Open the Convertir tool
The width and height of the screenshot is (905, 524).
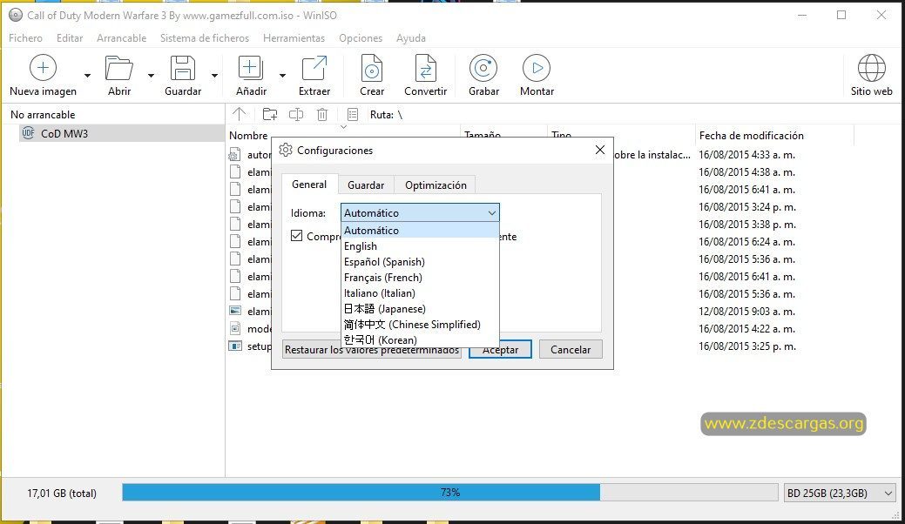point(425,68)
